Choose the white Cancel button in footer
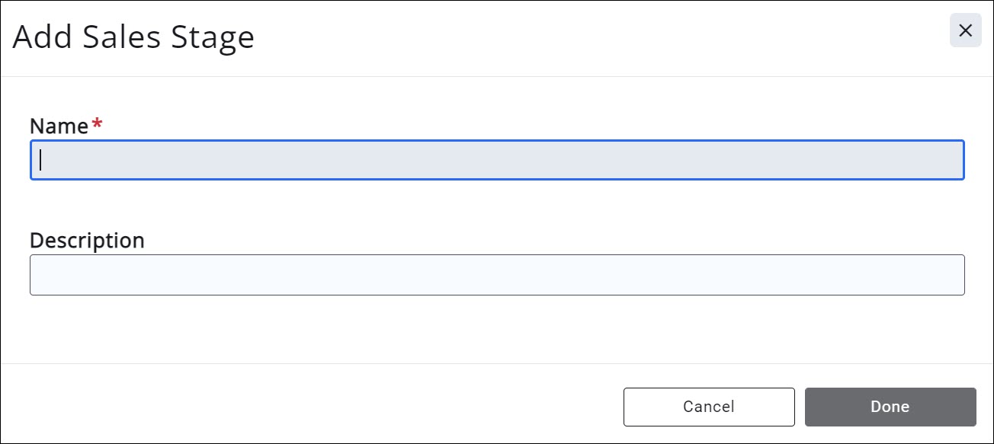 709,407
